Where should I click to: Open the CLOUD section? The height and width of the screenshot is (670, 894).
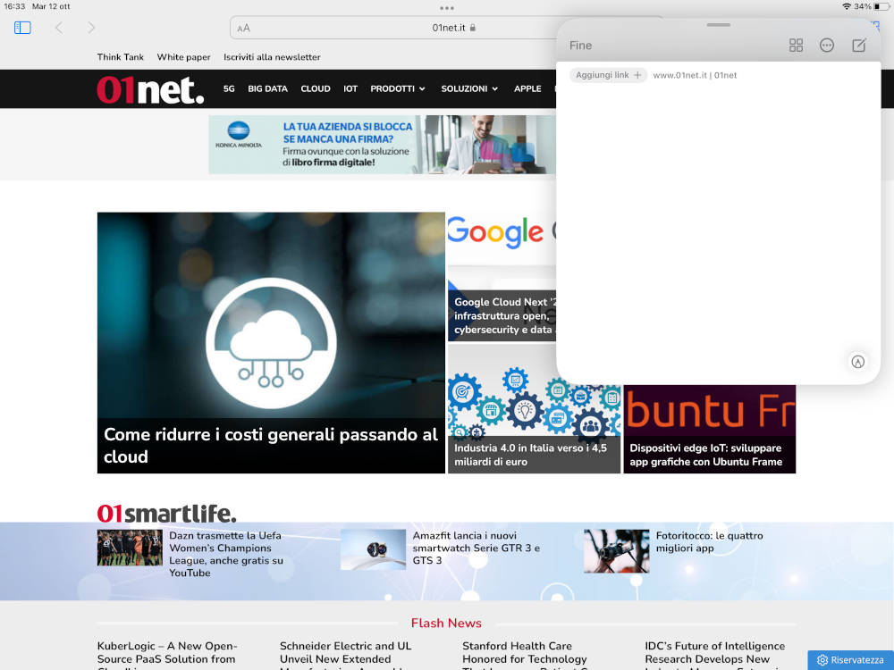316,88
